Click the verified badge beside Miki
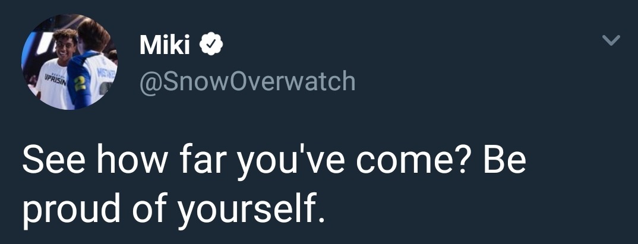638x244 pixels. click(211, 45)
